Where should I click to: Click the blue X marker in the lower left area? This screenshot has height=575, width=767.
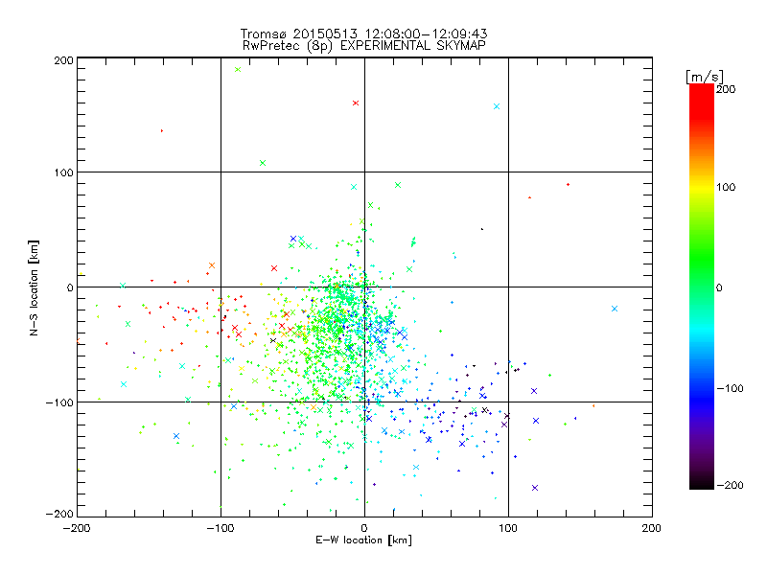pos(176,436)
